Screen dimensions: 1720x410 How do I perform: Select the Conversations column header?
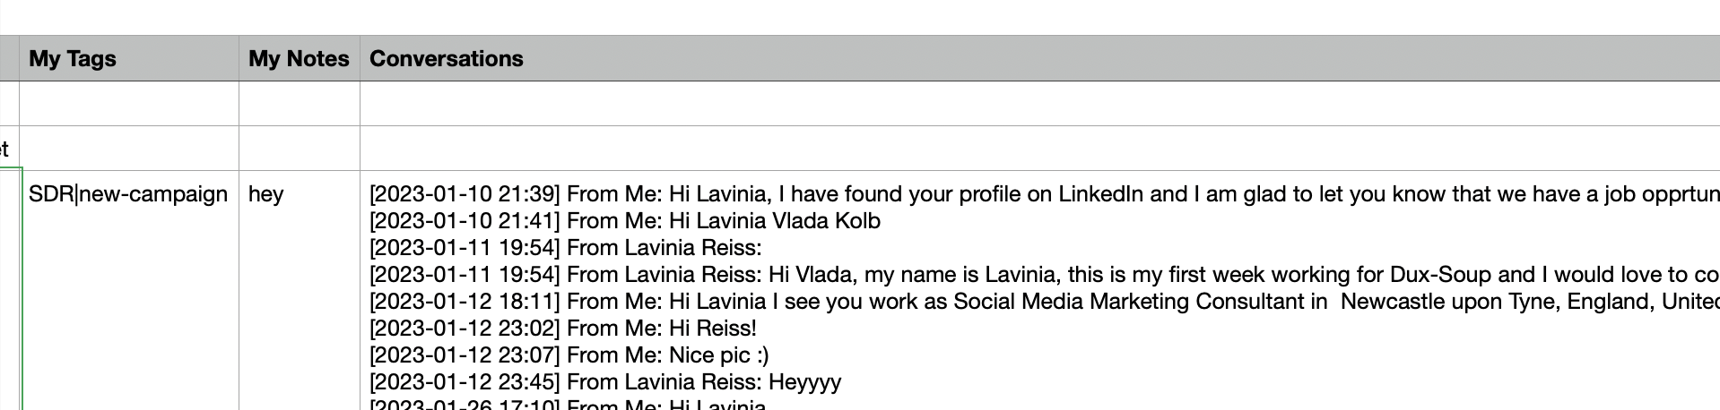[x=1040, y=58]
